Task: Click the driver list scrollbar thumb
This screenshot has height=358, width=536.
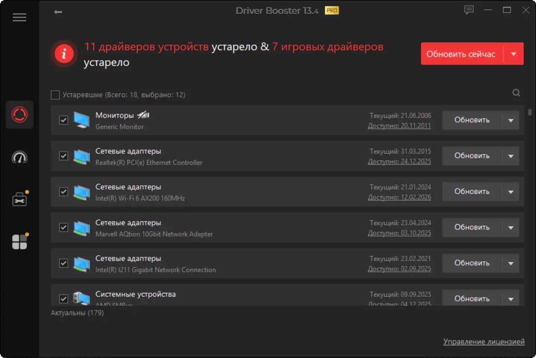Action: [x=530, y=112]
